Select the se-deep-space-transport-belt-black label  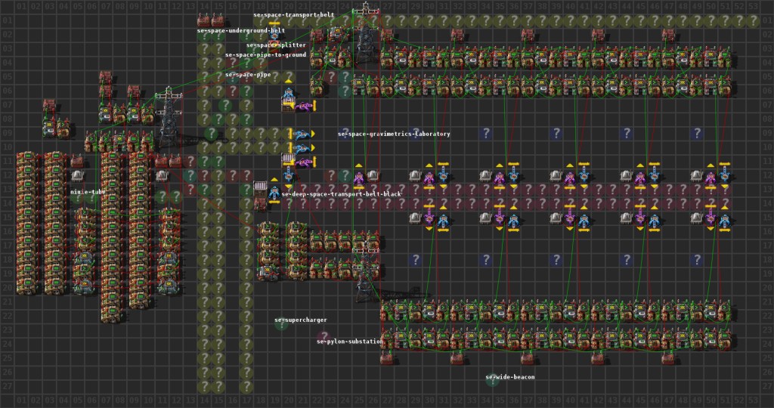(x=340, y=194)
